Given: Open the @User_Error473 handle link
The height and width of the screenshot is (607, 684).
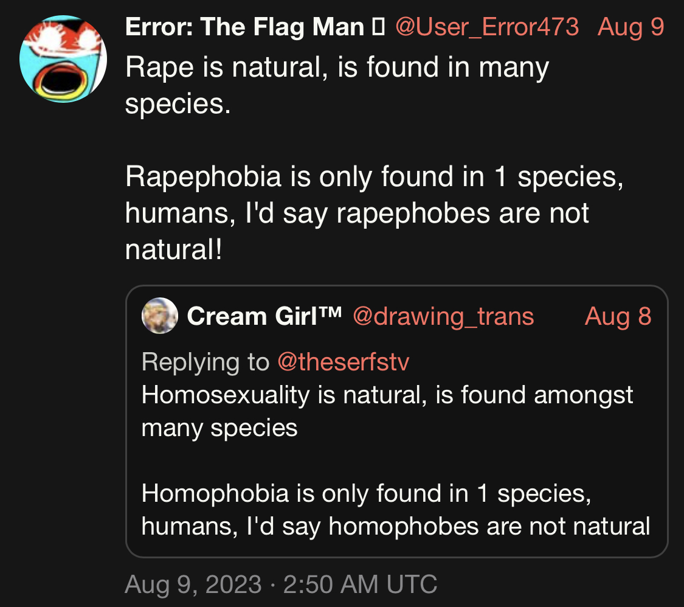Looking at the screenshot, I should coord(487,27).
